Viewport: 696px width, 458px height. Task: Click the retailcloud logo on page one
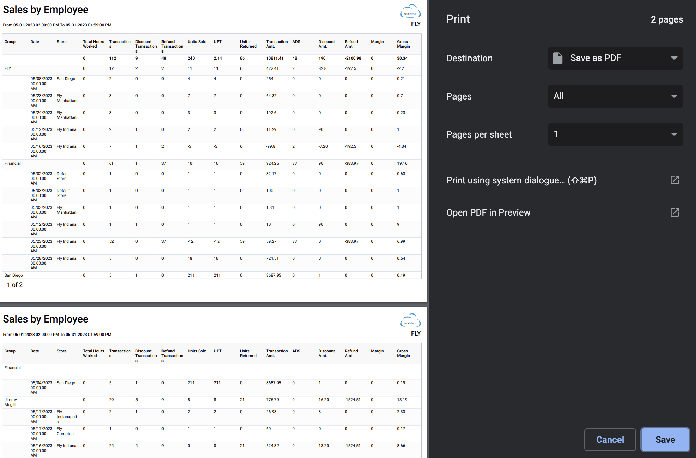click(410, 12)
